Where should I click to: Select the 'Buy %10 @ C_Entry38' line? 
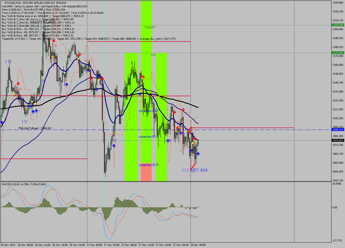tap(37, 19)
